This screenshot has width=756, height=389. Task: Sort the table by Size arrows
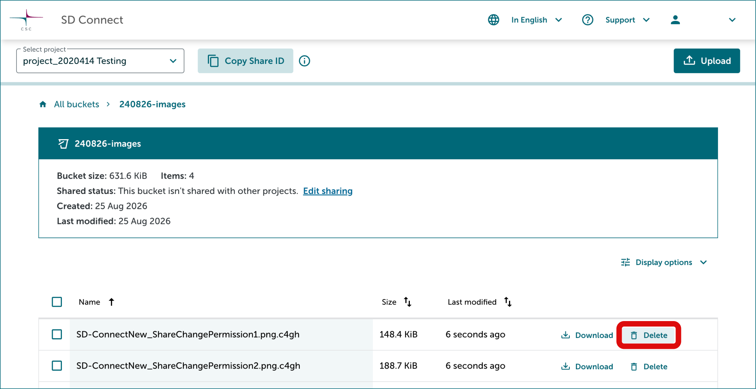coord(408,302)
